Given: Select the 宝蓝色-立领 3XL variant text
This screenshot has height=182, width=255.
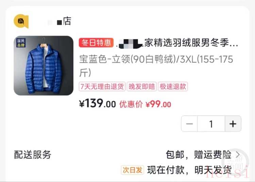Looking at the screenshot, I should (156, 66).
